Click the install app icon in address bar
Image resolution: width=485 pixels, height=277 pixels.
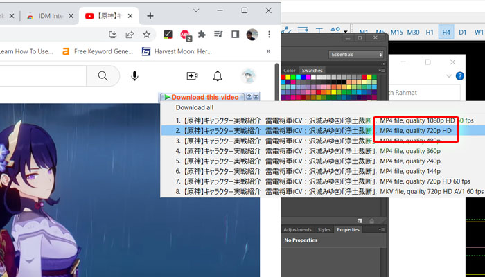point(112,35)
